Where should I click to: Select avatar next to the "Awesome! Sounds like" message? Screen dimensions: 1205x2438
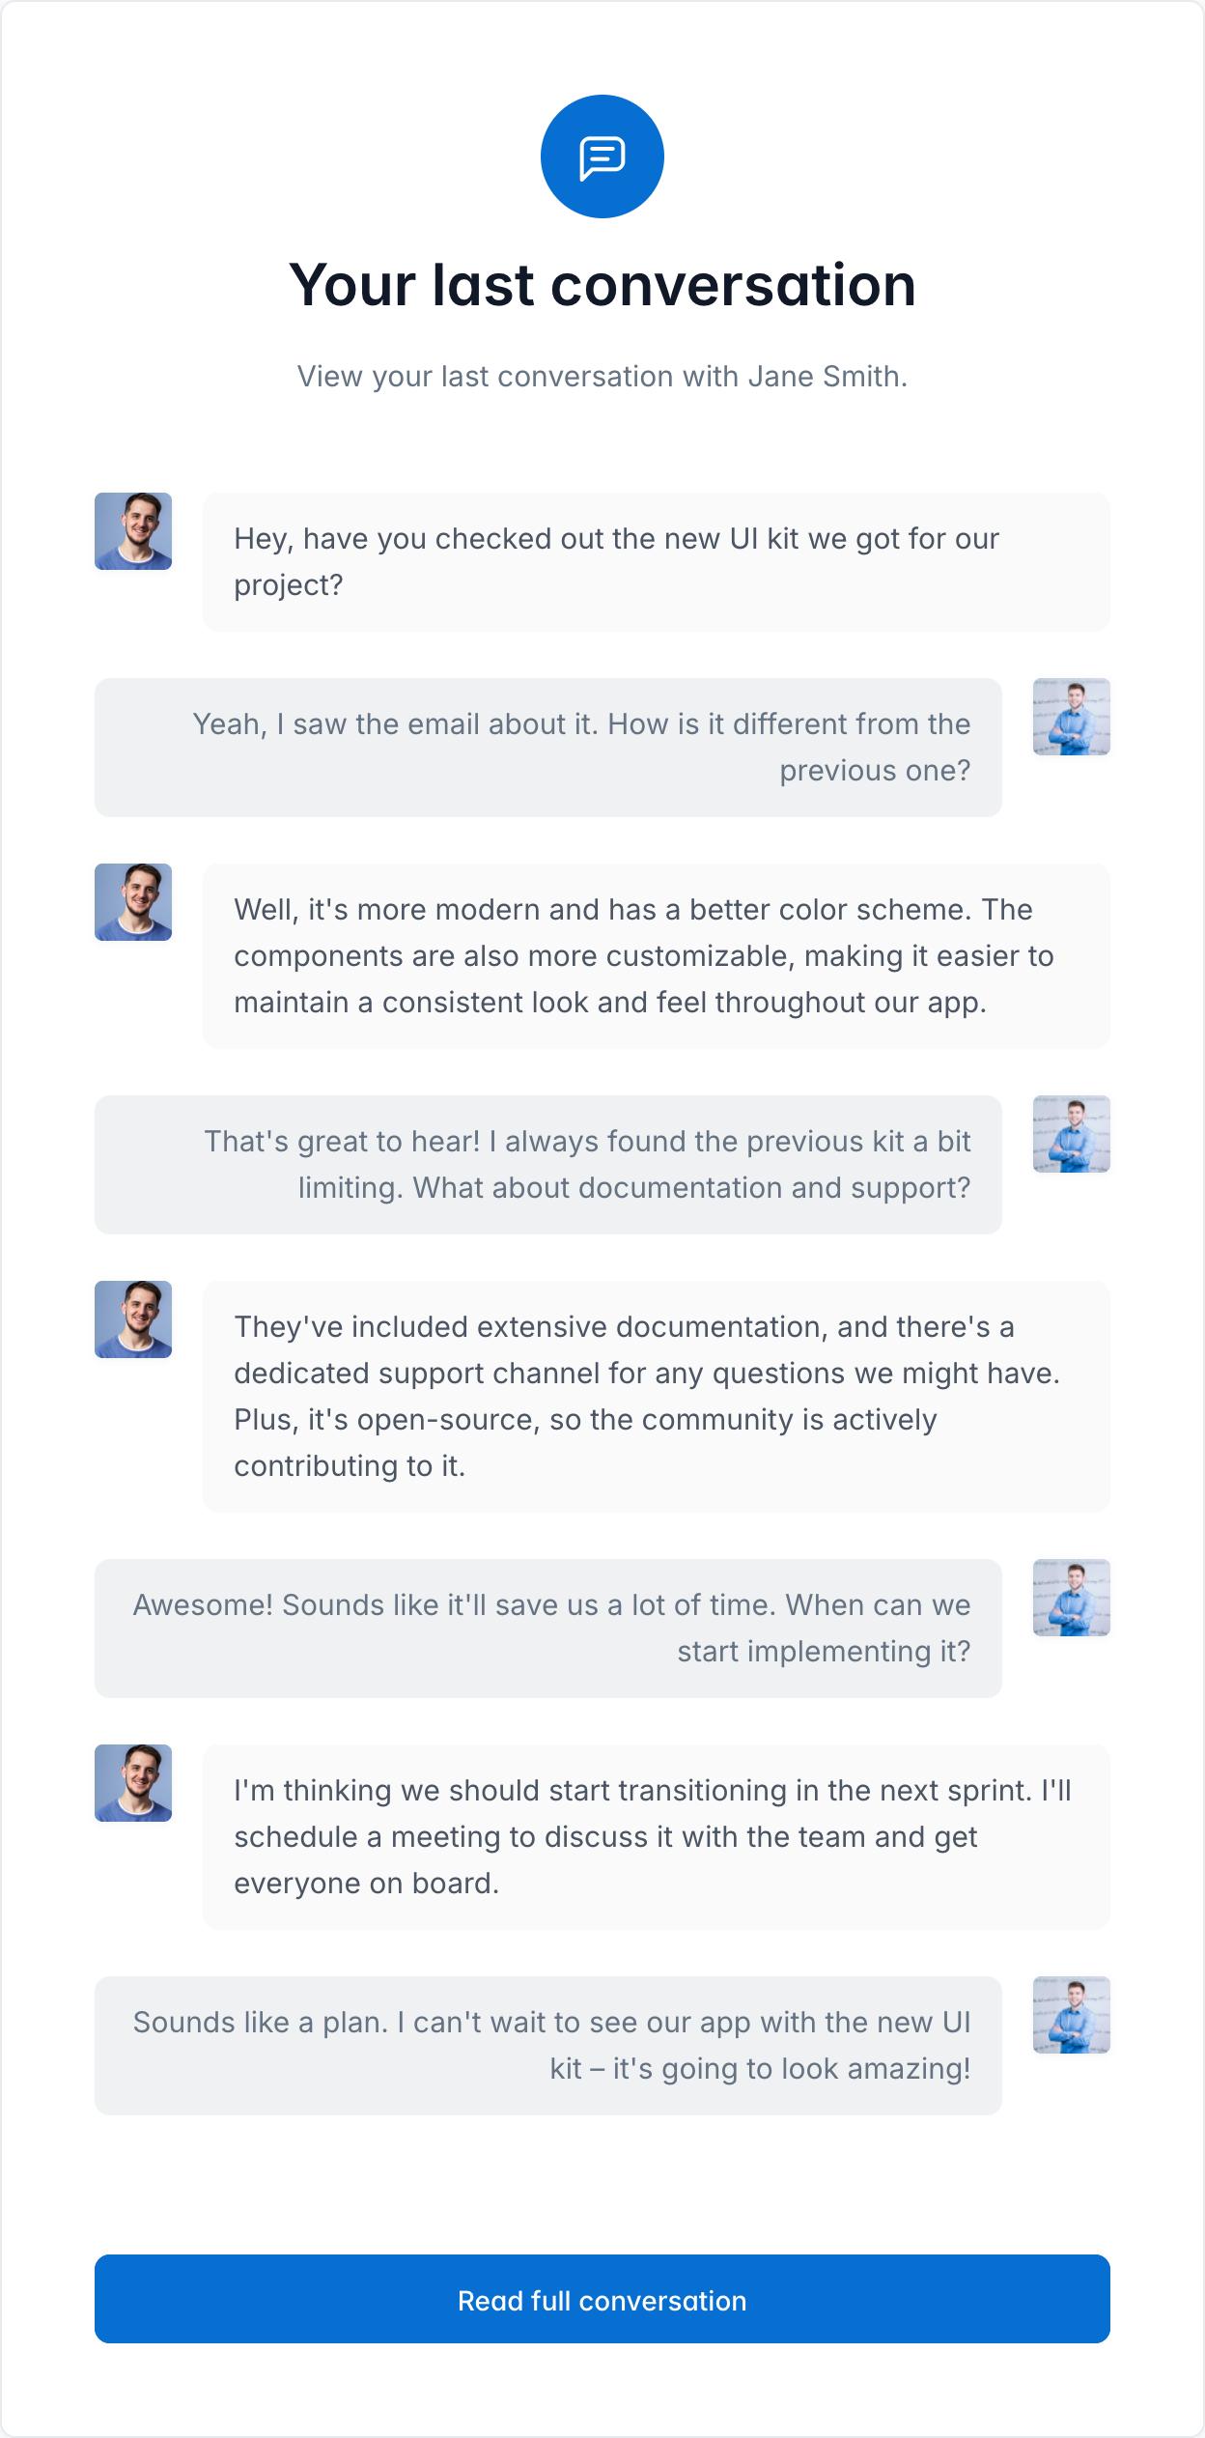[x=1071, y=1598]
